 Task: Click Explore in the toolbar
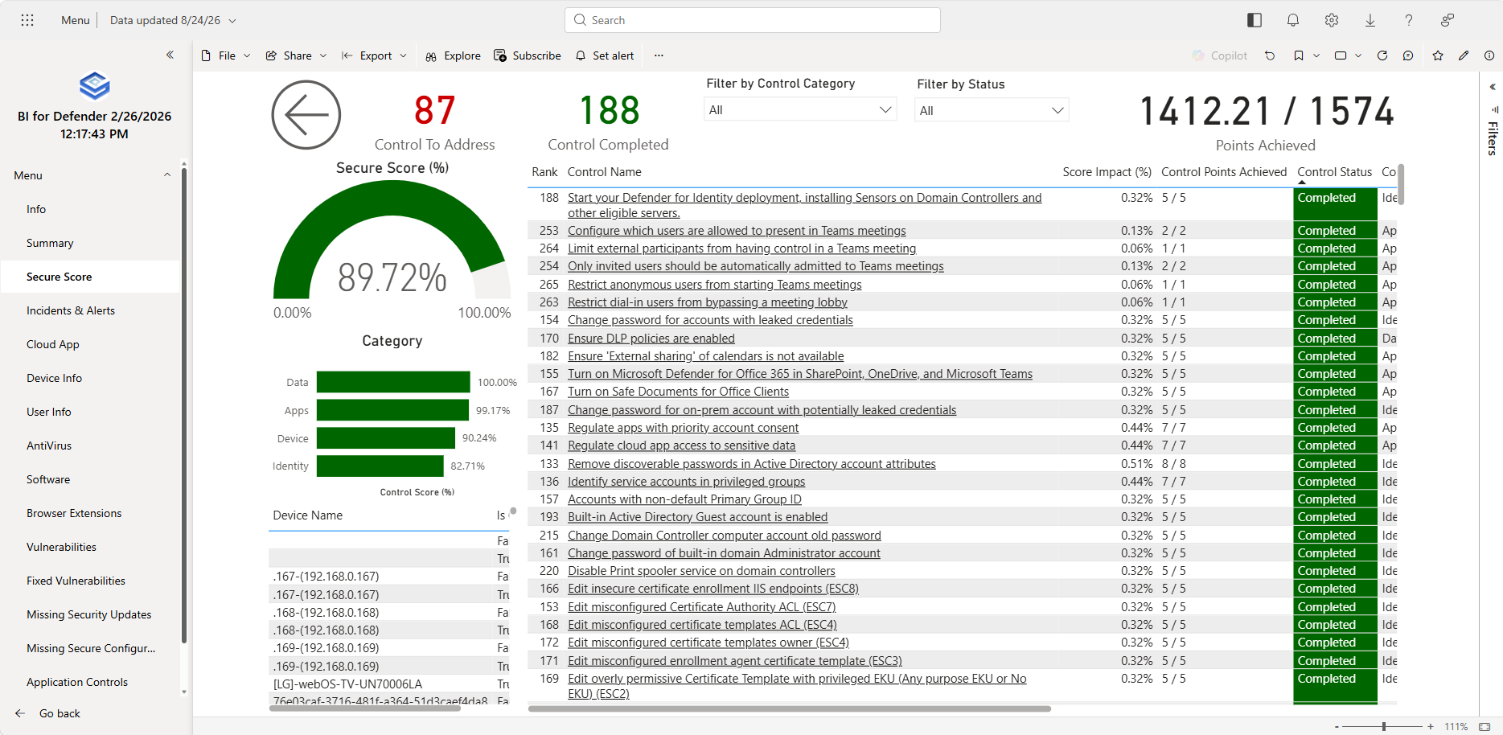click(454, 55)
